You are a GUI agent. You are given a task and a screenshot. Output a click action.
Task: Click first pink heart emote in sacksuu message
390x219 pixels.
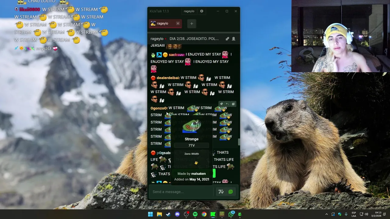point(225,54)
